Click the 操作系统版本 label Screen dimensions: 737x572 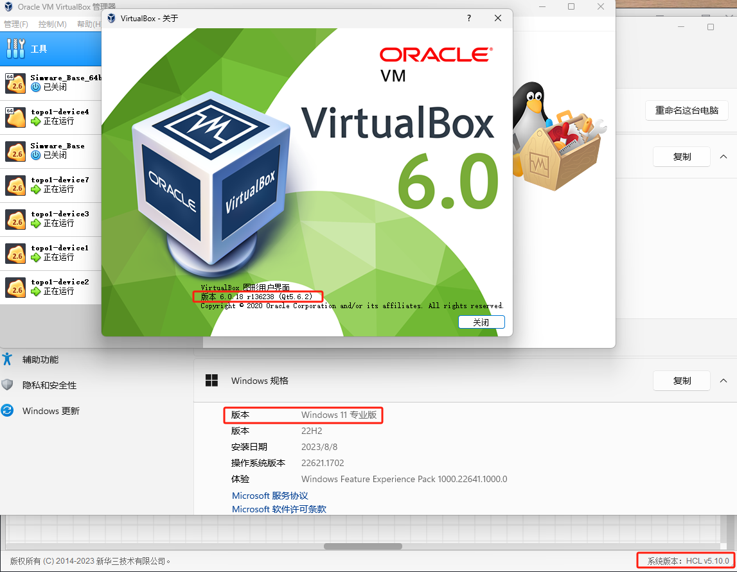point(258,463)
